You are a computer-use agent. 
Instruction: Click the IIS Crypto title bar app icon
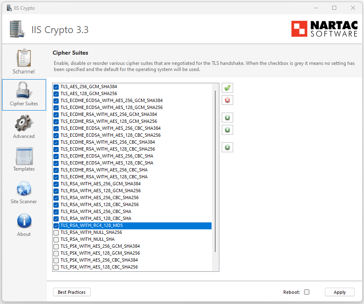(9, 8)
